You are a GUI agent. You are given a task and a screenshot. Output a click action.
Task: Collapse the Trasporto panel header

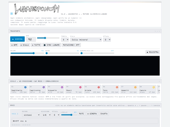point(85,31)
